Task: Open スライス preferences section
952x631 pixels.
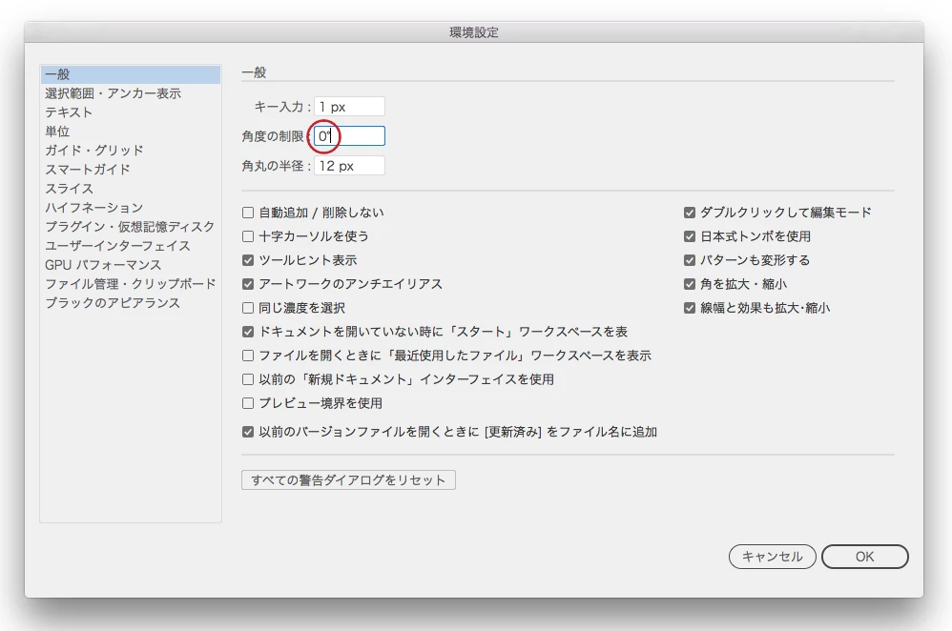Action: point(70,189)
